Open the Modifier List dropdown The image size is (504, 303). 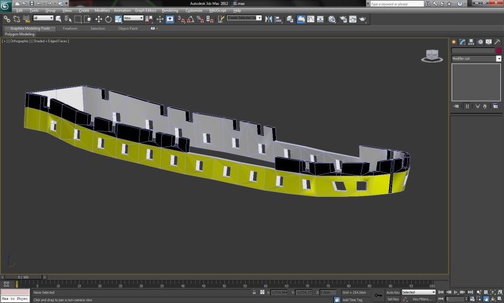click(x=476, y=59)
